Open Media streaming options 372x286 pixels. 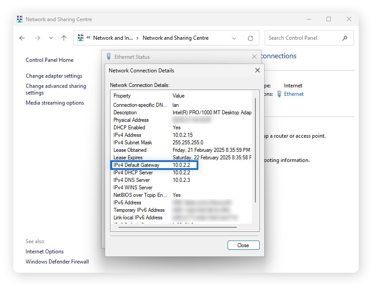pyautogui.click(x=55, y=103)
